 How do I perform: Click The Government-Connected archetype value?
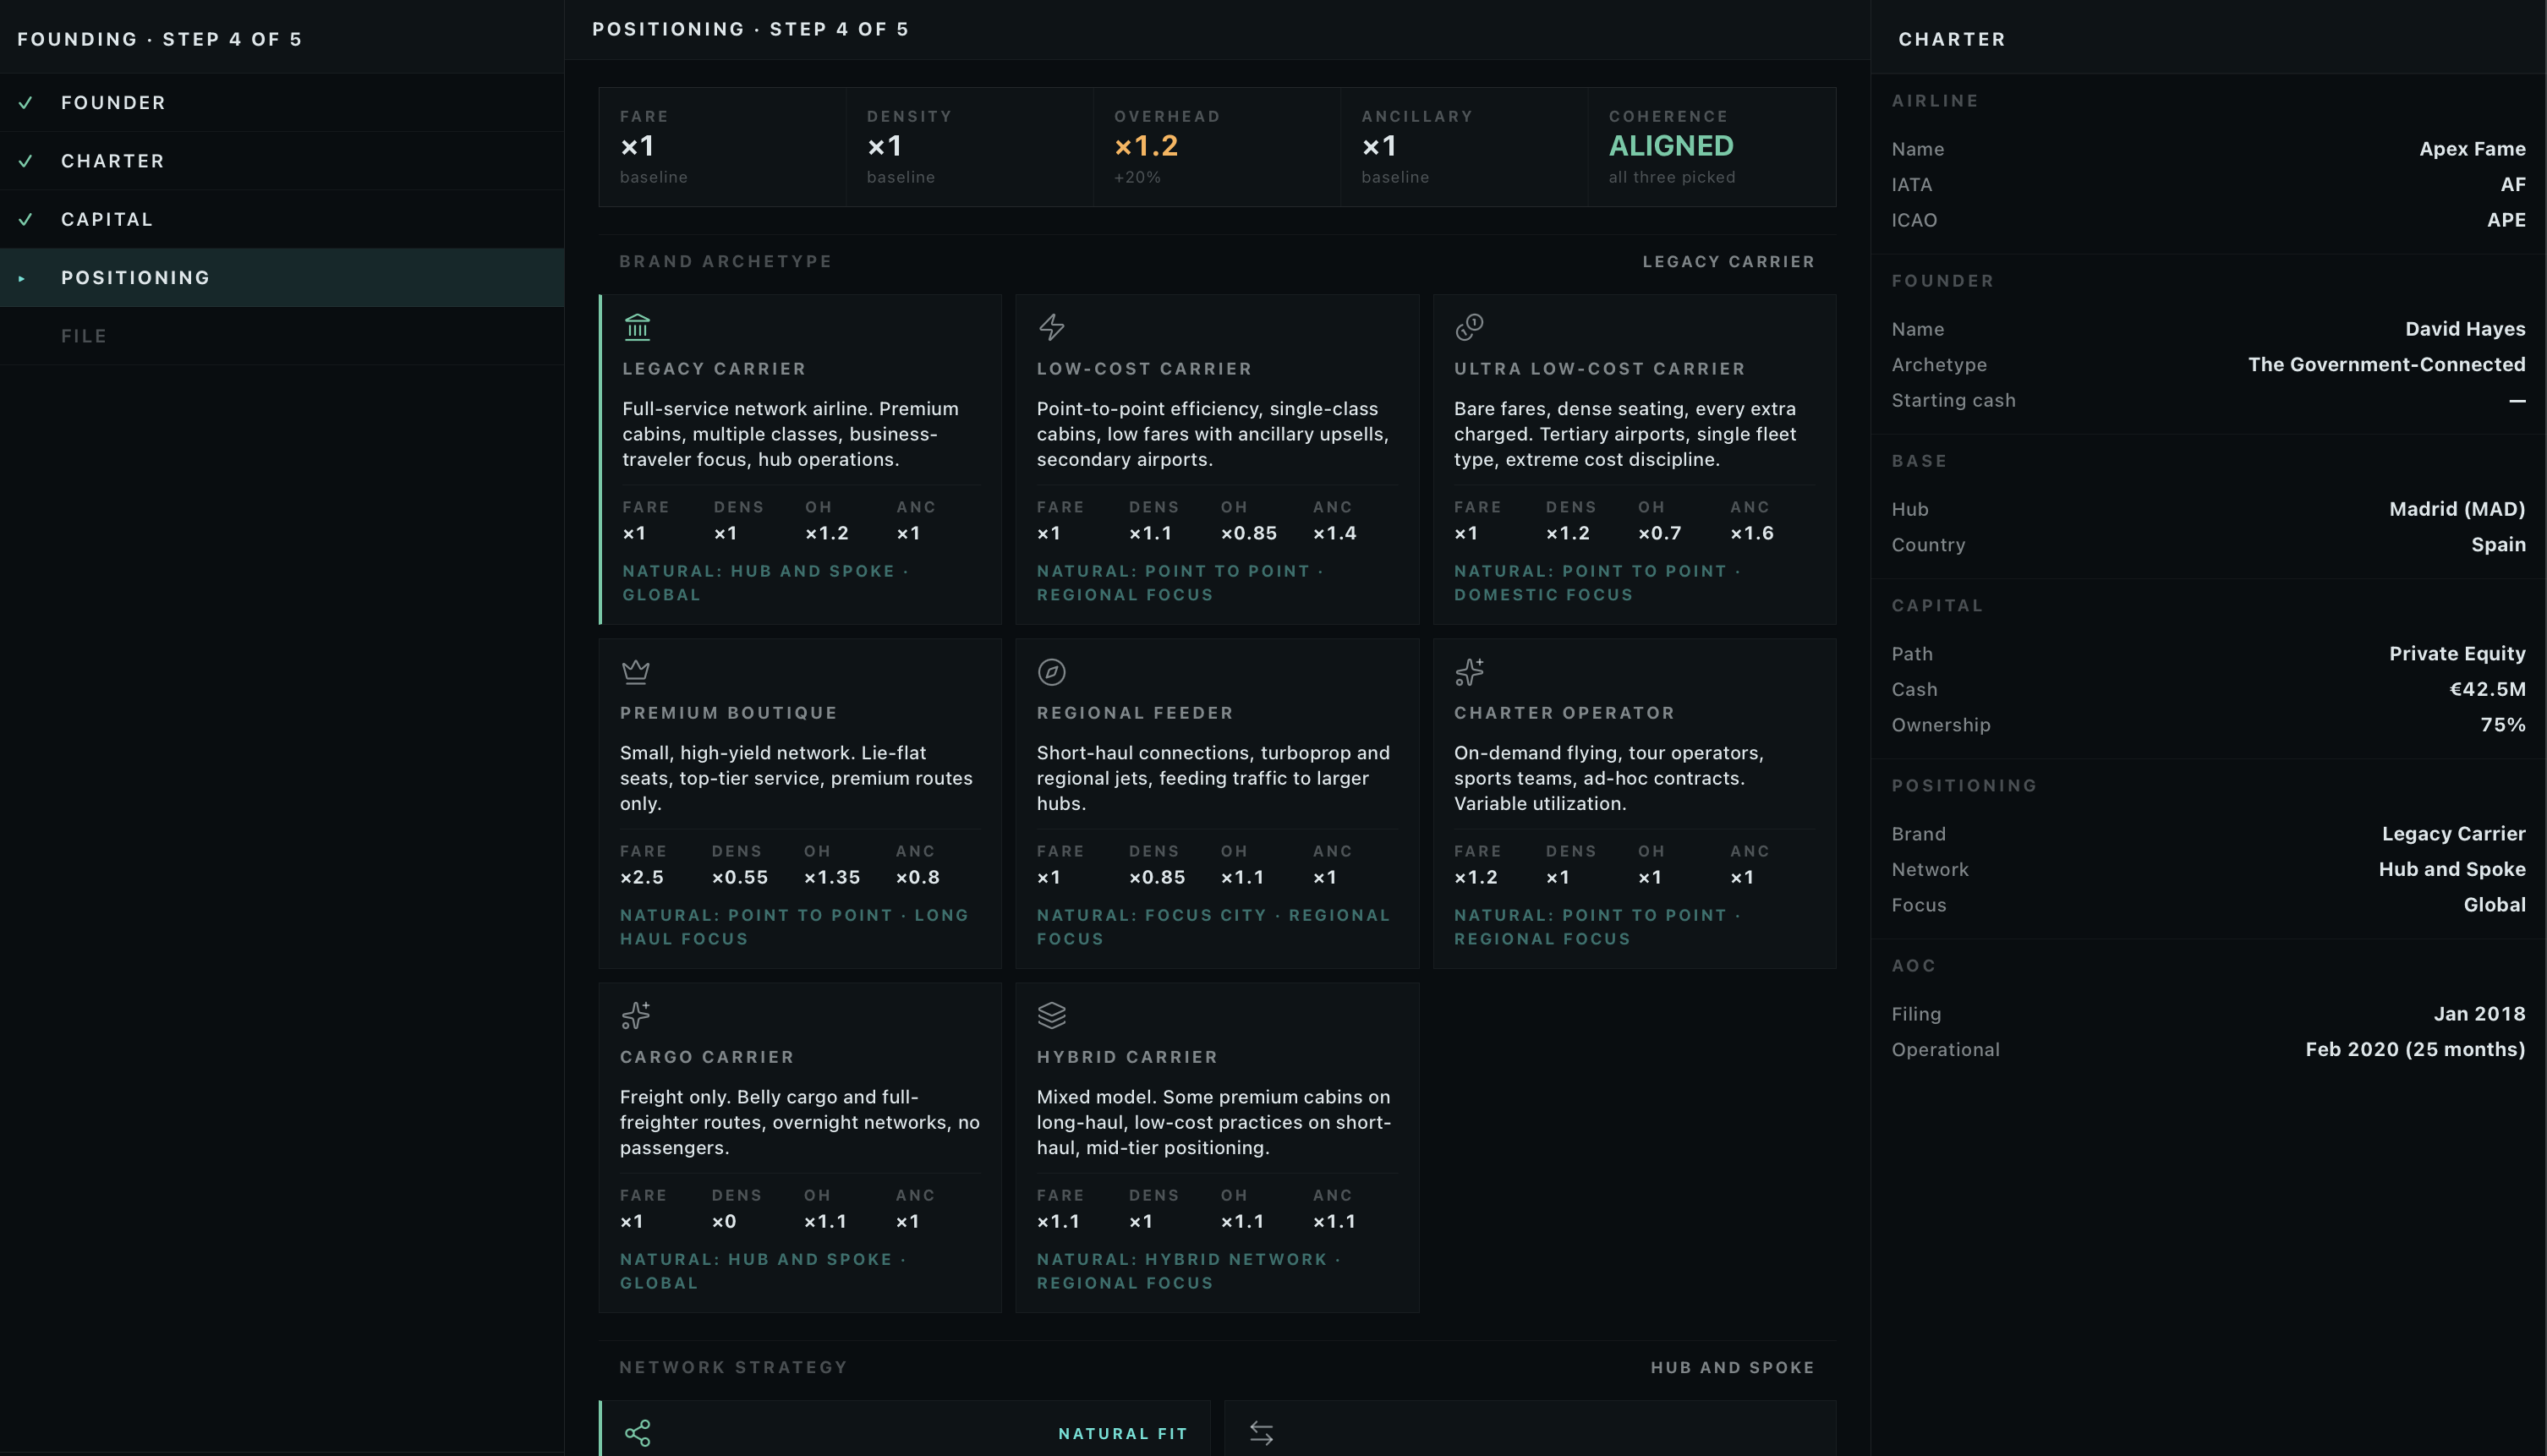point(2387,364)
